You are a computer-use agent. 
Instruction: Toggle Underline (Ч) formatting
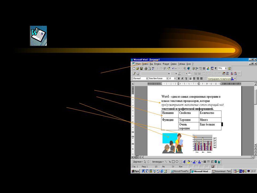(x=186, y=79)
